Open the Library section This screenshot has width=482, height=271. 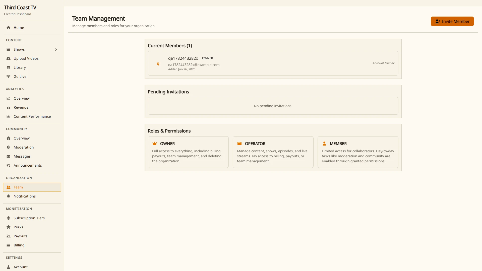[x=32, y=67]
